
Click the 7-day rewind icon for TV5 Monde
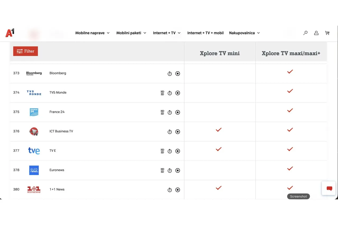click(170, 93)
